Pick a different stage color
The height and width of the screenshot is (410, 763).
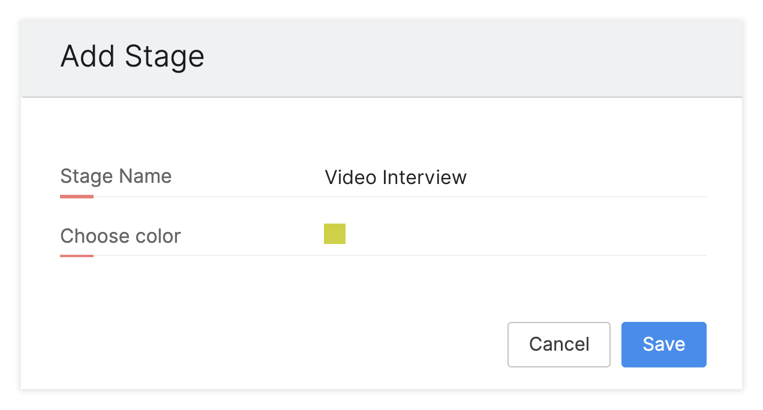click(334, 234)
